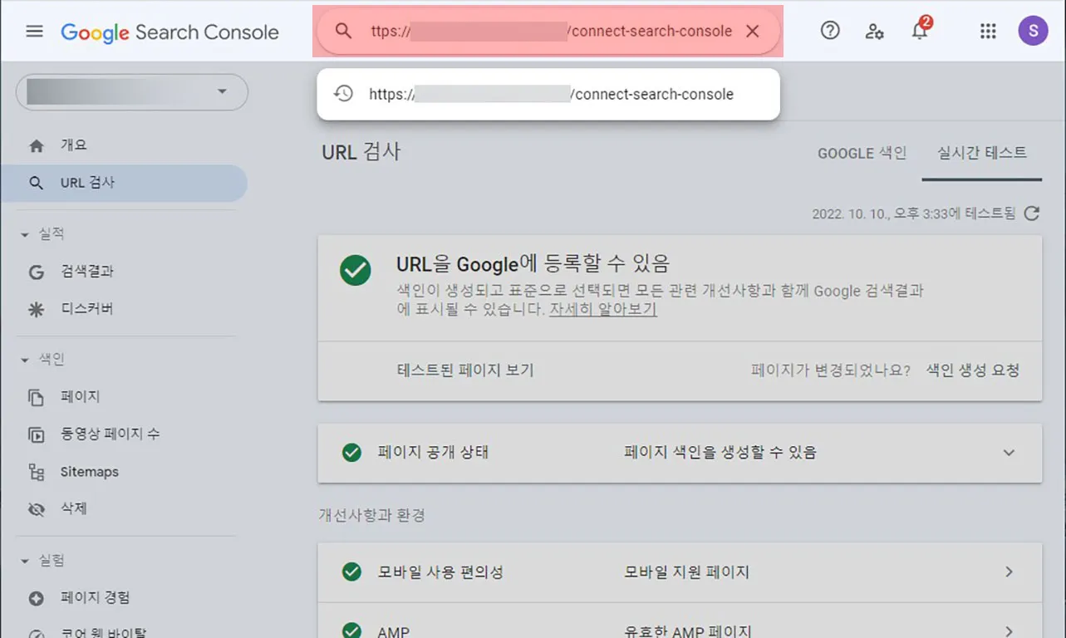The width and height of the screenshot is (1066, 638).
Task: Expand 페이지 공개 상태 row chevron
Action: click(1009, 453)
